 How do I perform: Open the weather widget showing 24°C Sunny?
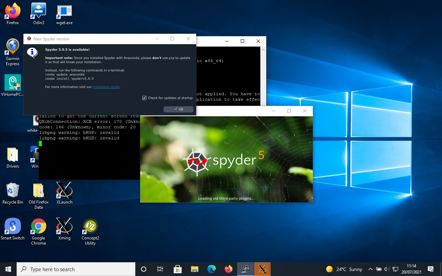click(x=344, y=269)
